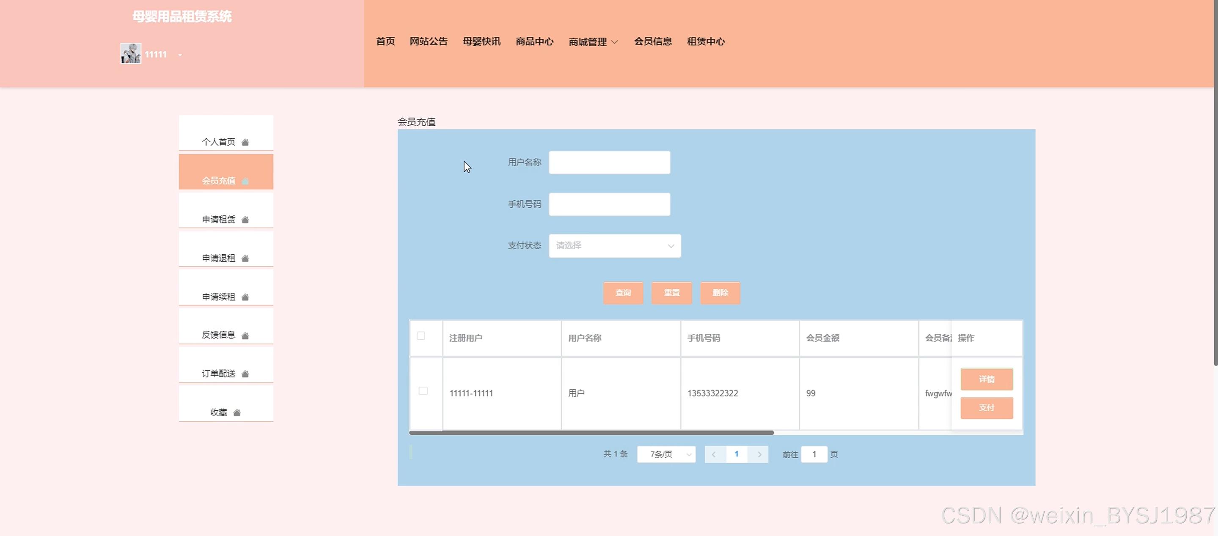Click home icon beside 收藏
This screenshot has height=536, width=1218.
[x=237, y=413]
